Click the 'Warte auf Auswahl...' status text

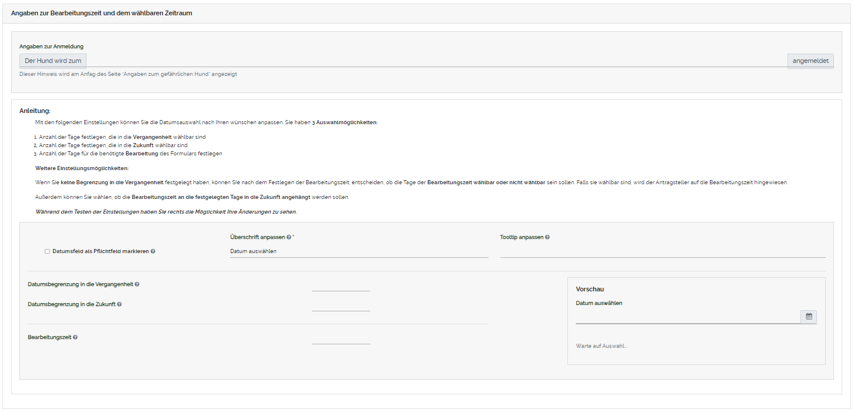[x=602, y=346]
